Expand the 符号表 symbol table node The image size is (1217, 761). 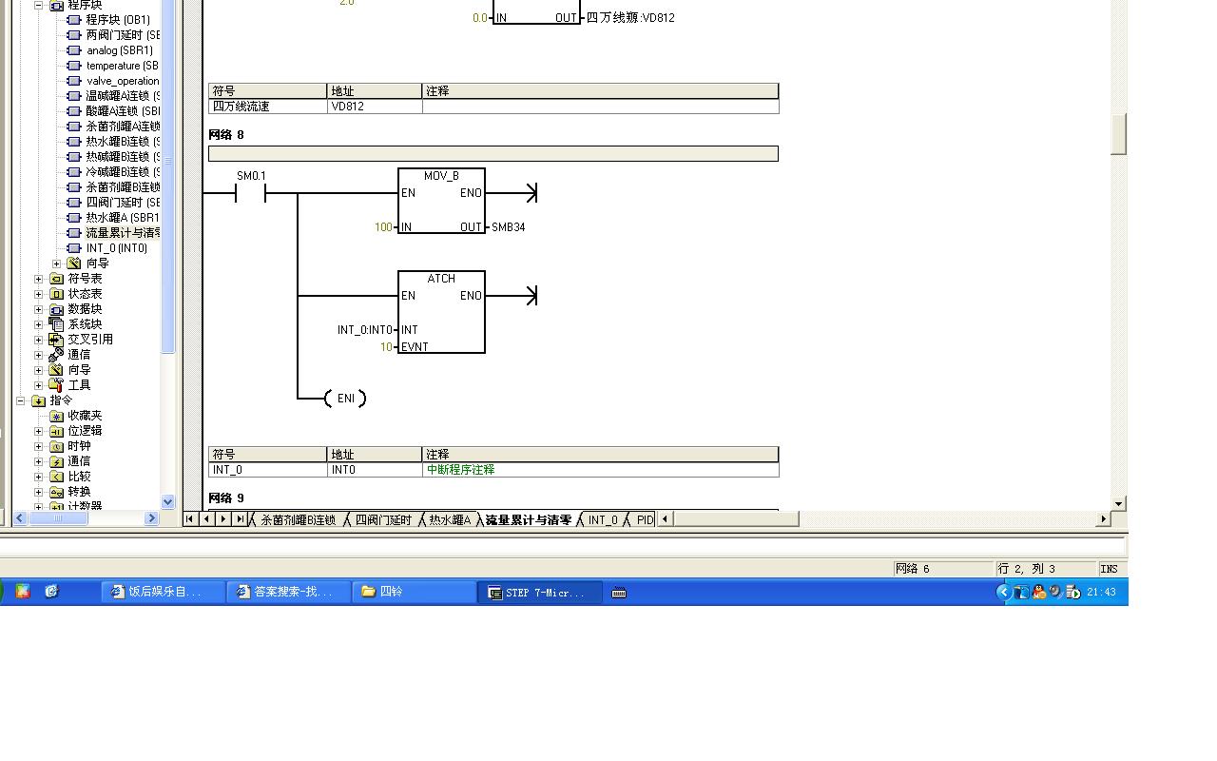[x=39, y=279]
